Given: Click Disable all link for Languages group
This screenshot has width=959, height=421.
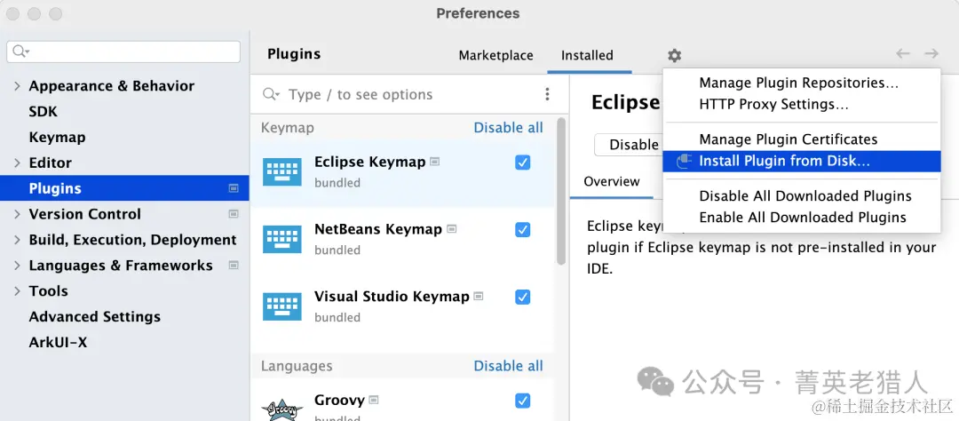Looking at the screenshot, I should click(x=508, y=366).
